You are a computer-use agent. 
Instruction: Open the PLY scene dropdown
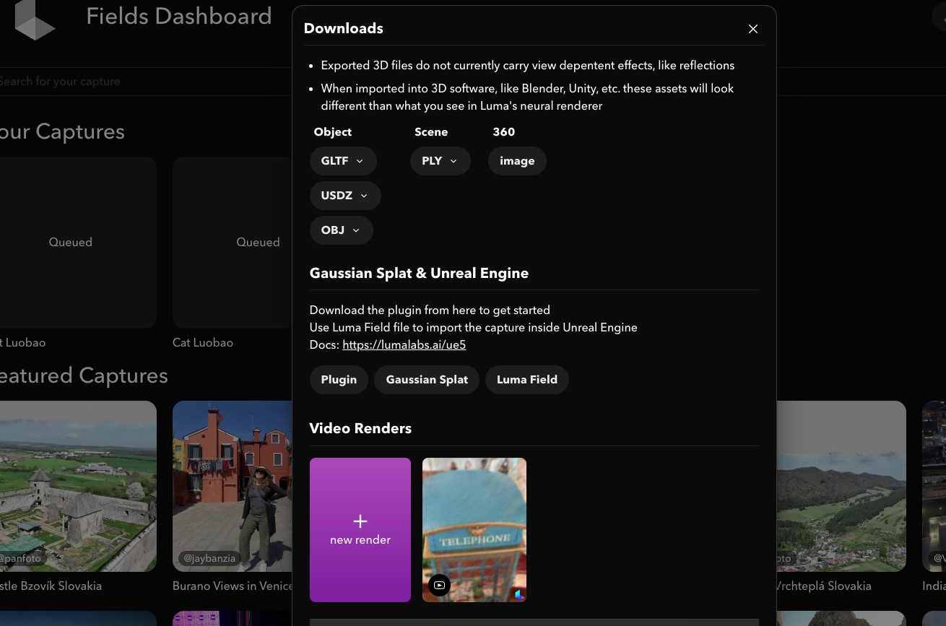(440, 161)
